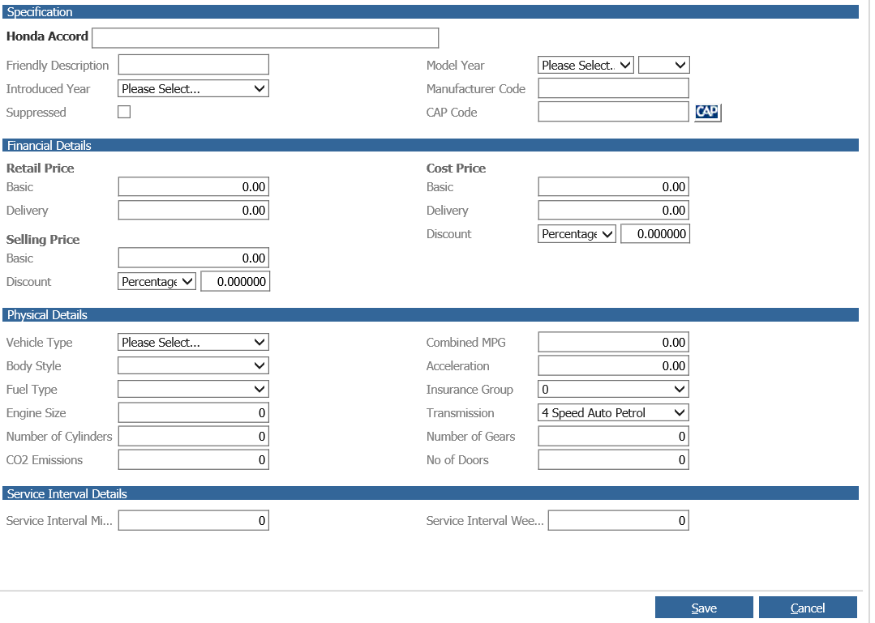Viewport: 875px width, 623px height.
Task: Open the Introduced Year dropdown
Action: [193, 88]
